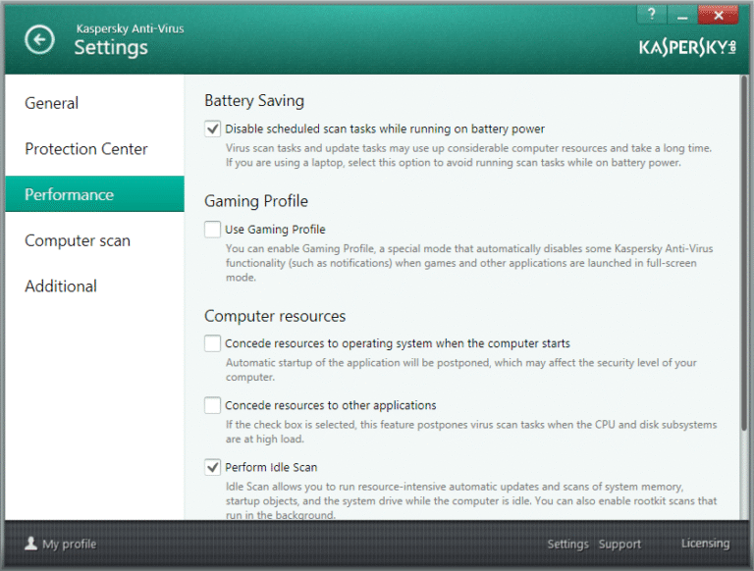Select the Performance sidebar tab

[x=70, y=194]
